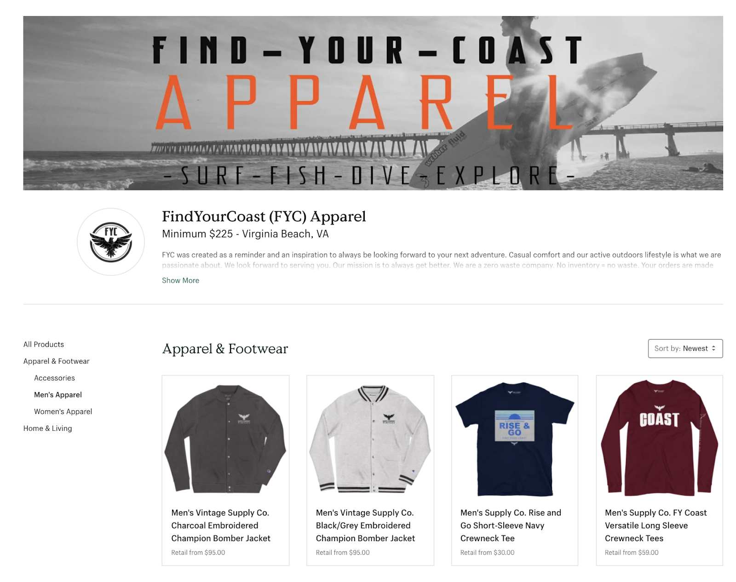Click the FYC eagle logo avatar

click(110, 242)
